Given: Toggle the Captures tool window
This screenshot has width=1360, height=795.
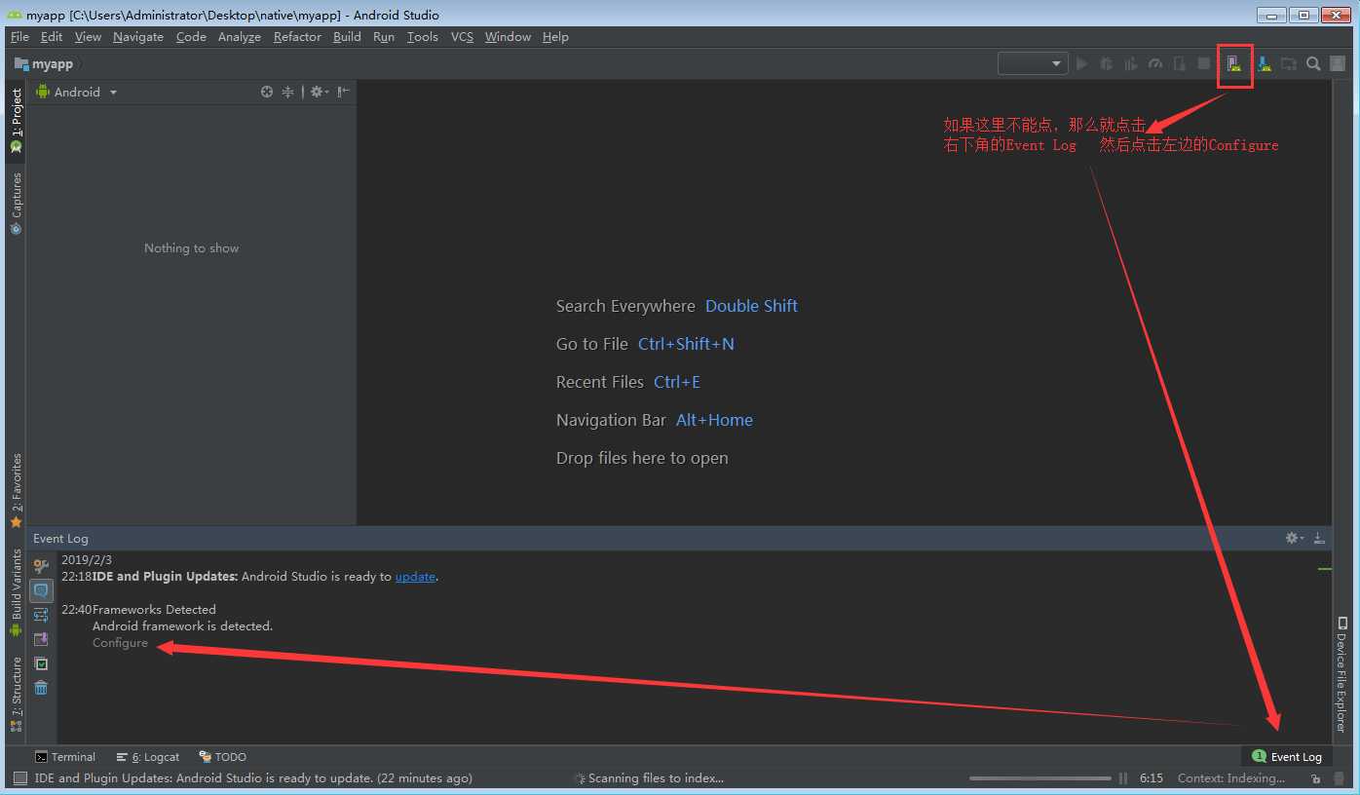Looking at the screenshot, I should pos(16,204).
